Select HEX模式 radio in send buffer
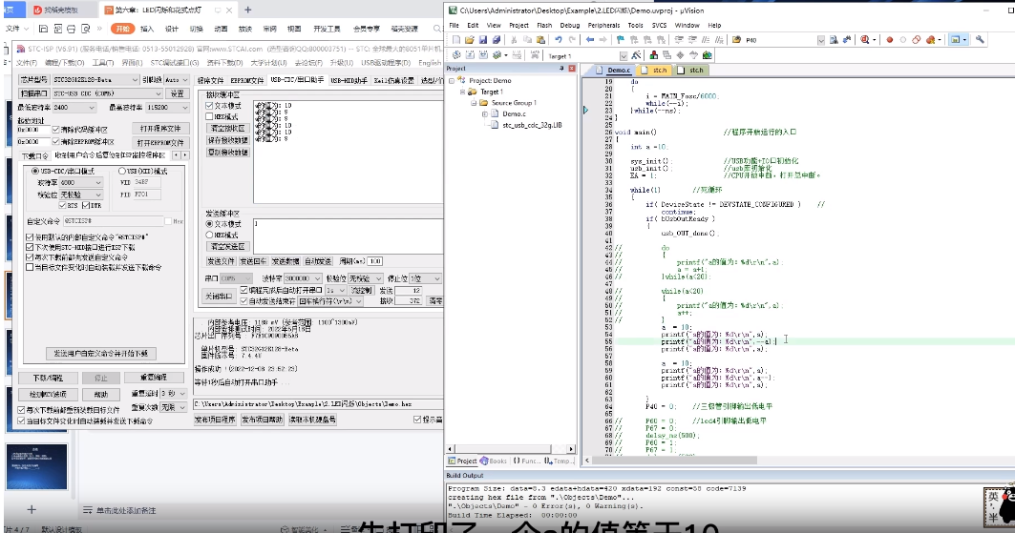The width and height of the screenshot is (1015, 533). (209, 235)
